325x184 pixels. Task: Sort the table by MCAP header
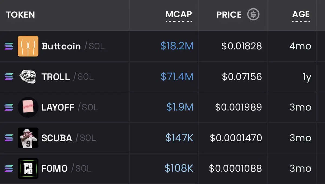[179, 14]
